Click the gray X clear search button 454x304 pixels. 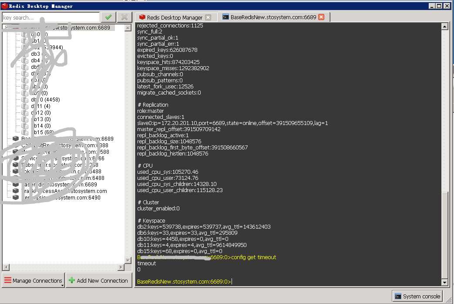[x=124, y=17]
